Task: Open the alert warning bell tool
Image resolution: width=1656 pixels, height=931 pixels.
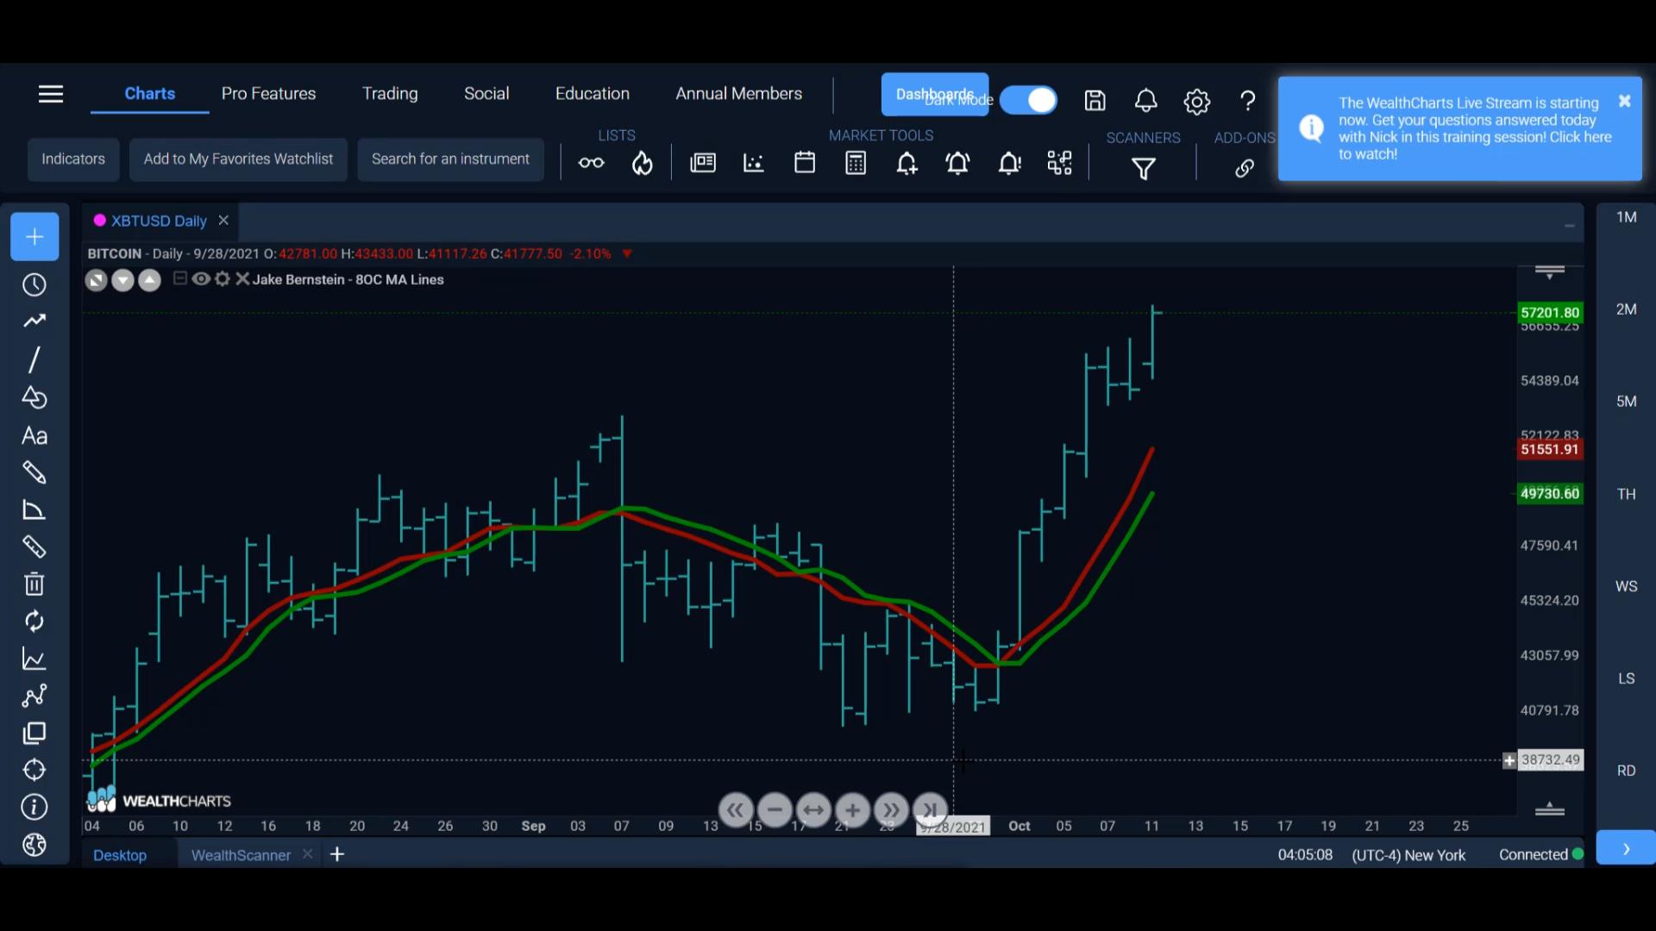Action: 1009,163
